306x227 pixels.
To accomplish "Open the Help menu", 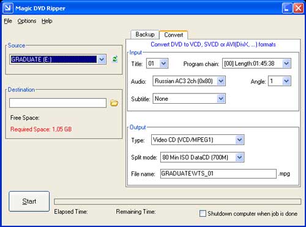I will tap(47, 21).
